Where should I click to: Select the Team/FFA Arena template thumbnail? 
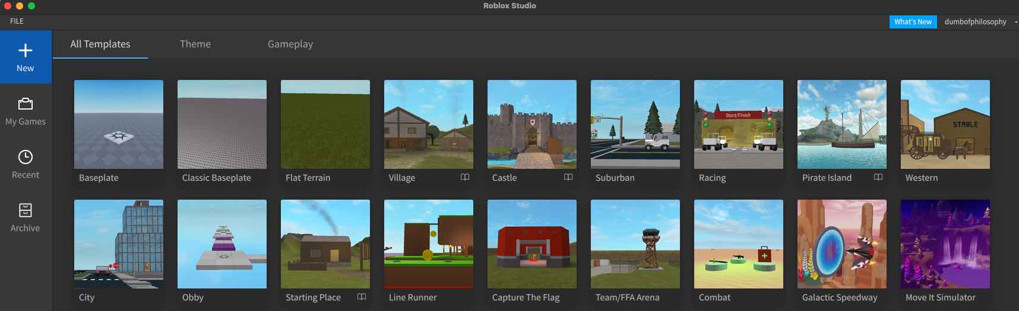(635, 244)
